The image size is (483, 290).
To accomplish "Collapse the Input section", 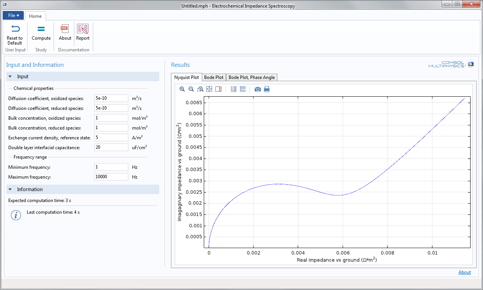I will [x=10, y=77].
